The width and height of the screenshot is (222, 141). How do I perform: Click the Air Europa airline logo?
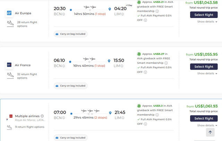9,13
